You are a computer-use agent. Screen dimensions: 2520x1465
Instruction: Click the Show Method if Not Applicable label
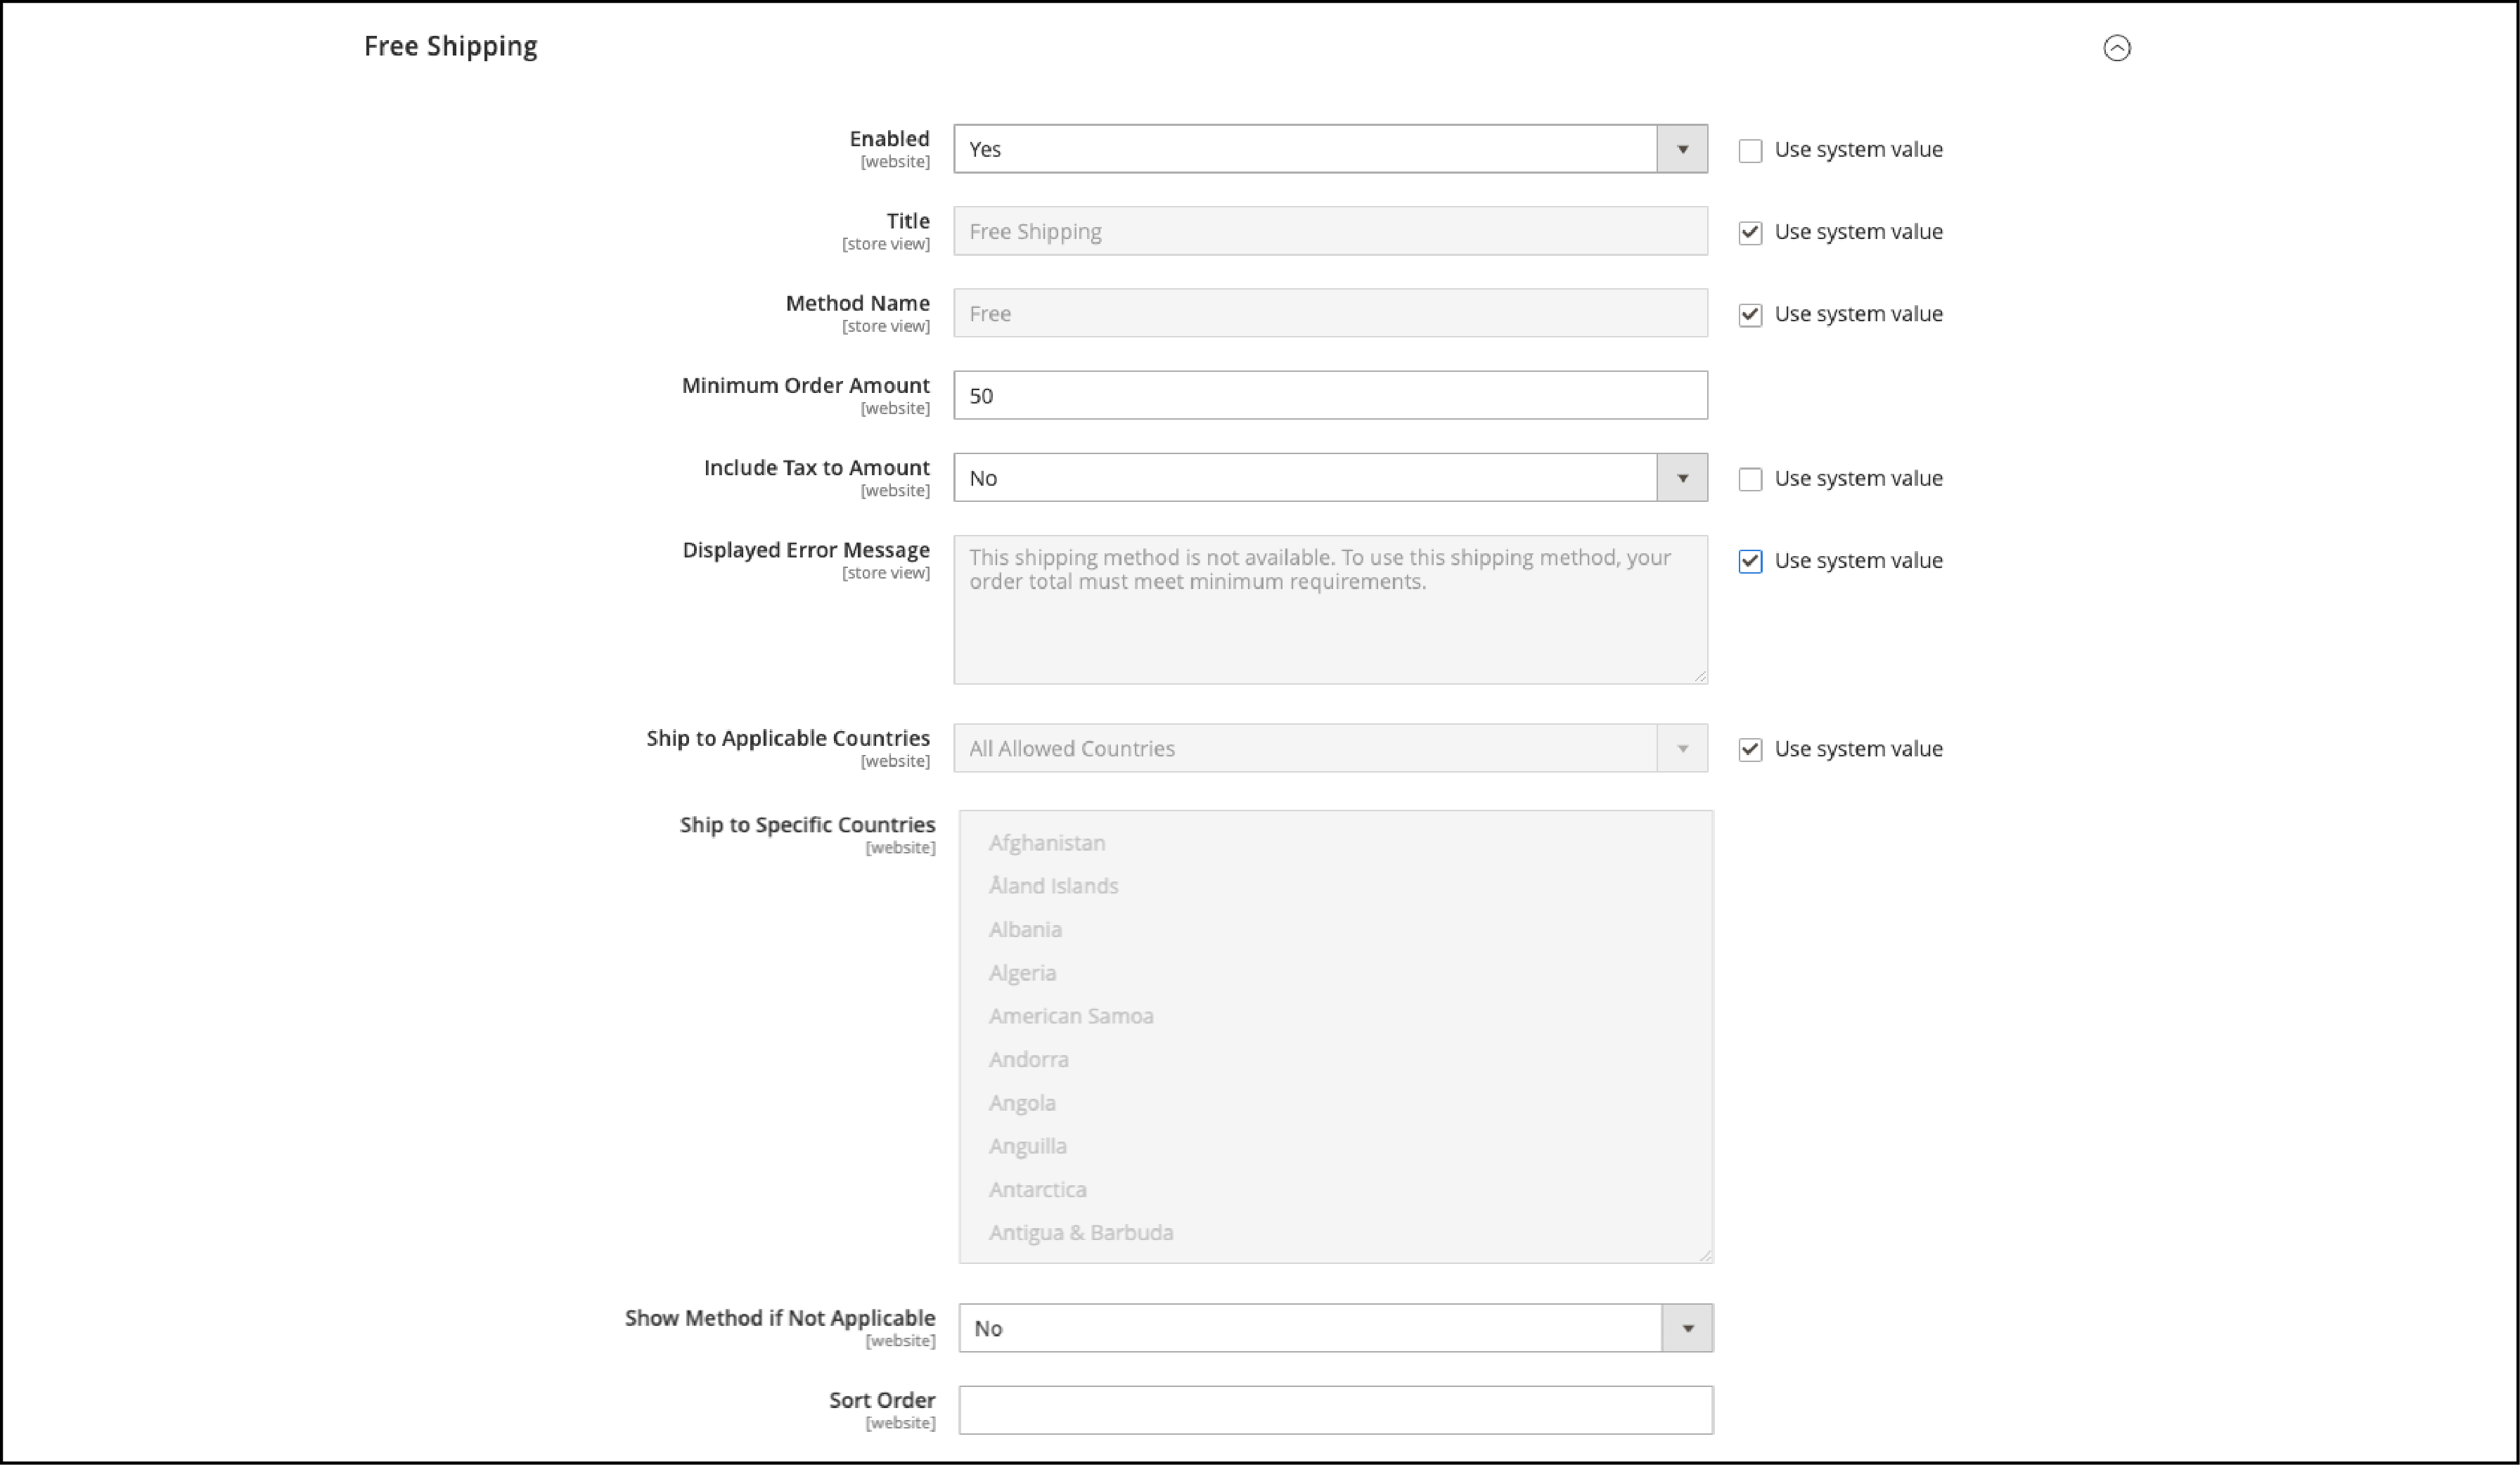click(780, 1318)
